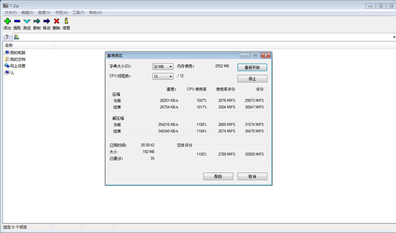The width and height of the screenshot is (396, 233).
Task: Open the dictionary size 32 MB dropdown
Action: coord(163,67)
